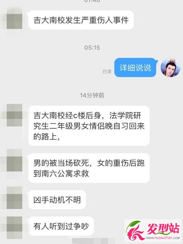The image size is (183, 244).
Task: Tap the blurred avatar beside 男的被当场砍死 message
Action: pos(14,160)
